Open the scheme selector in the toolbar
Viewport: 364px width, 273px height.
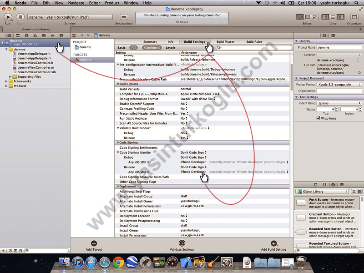point(70,17)
